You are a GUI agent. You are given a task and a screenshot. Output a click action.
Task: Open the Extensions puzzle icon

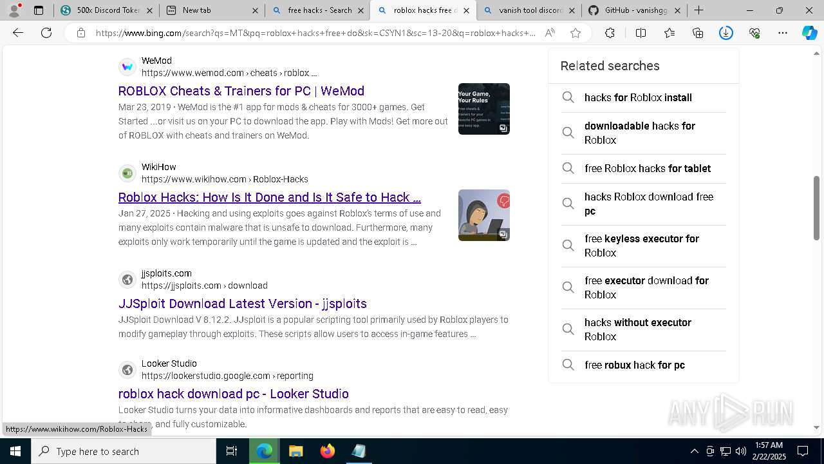610,33
